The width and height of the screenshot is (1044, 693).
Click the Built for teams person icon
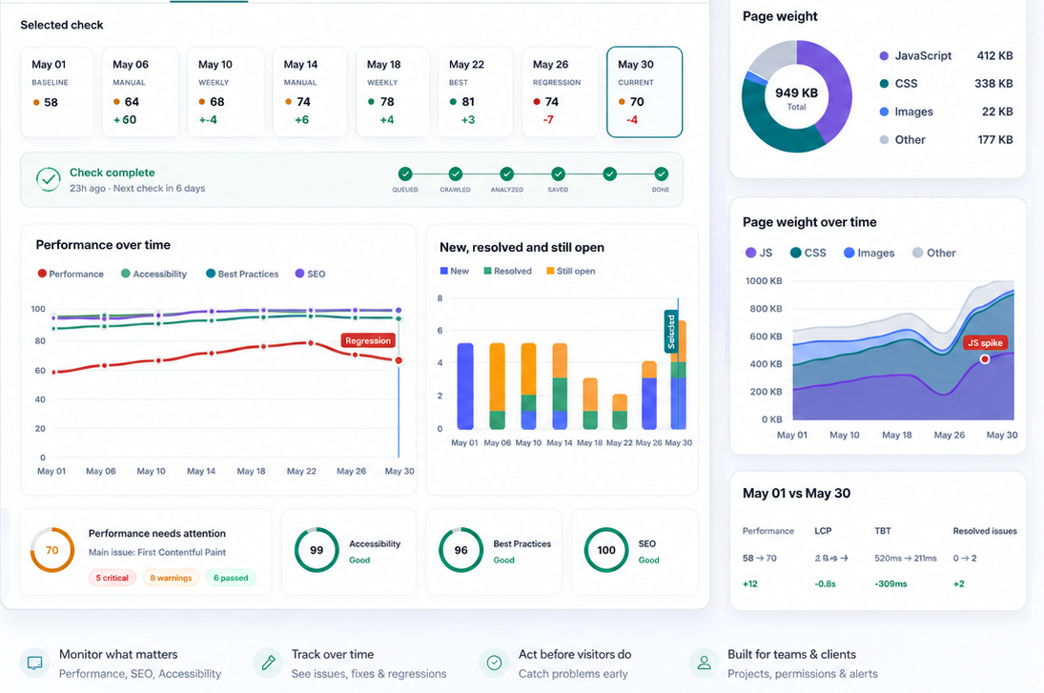pos(704,663)
